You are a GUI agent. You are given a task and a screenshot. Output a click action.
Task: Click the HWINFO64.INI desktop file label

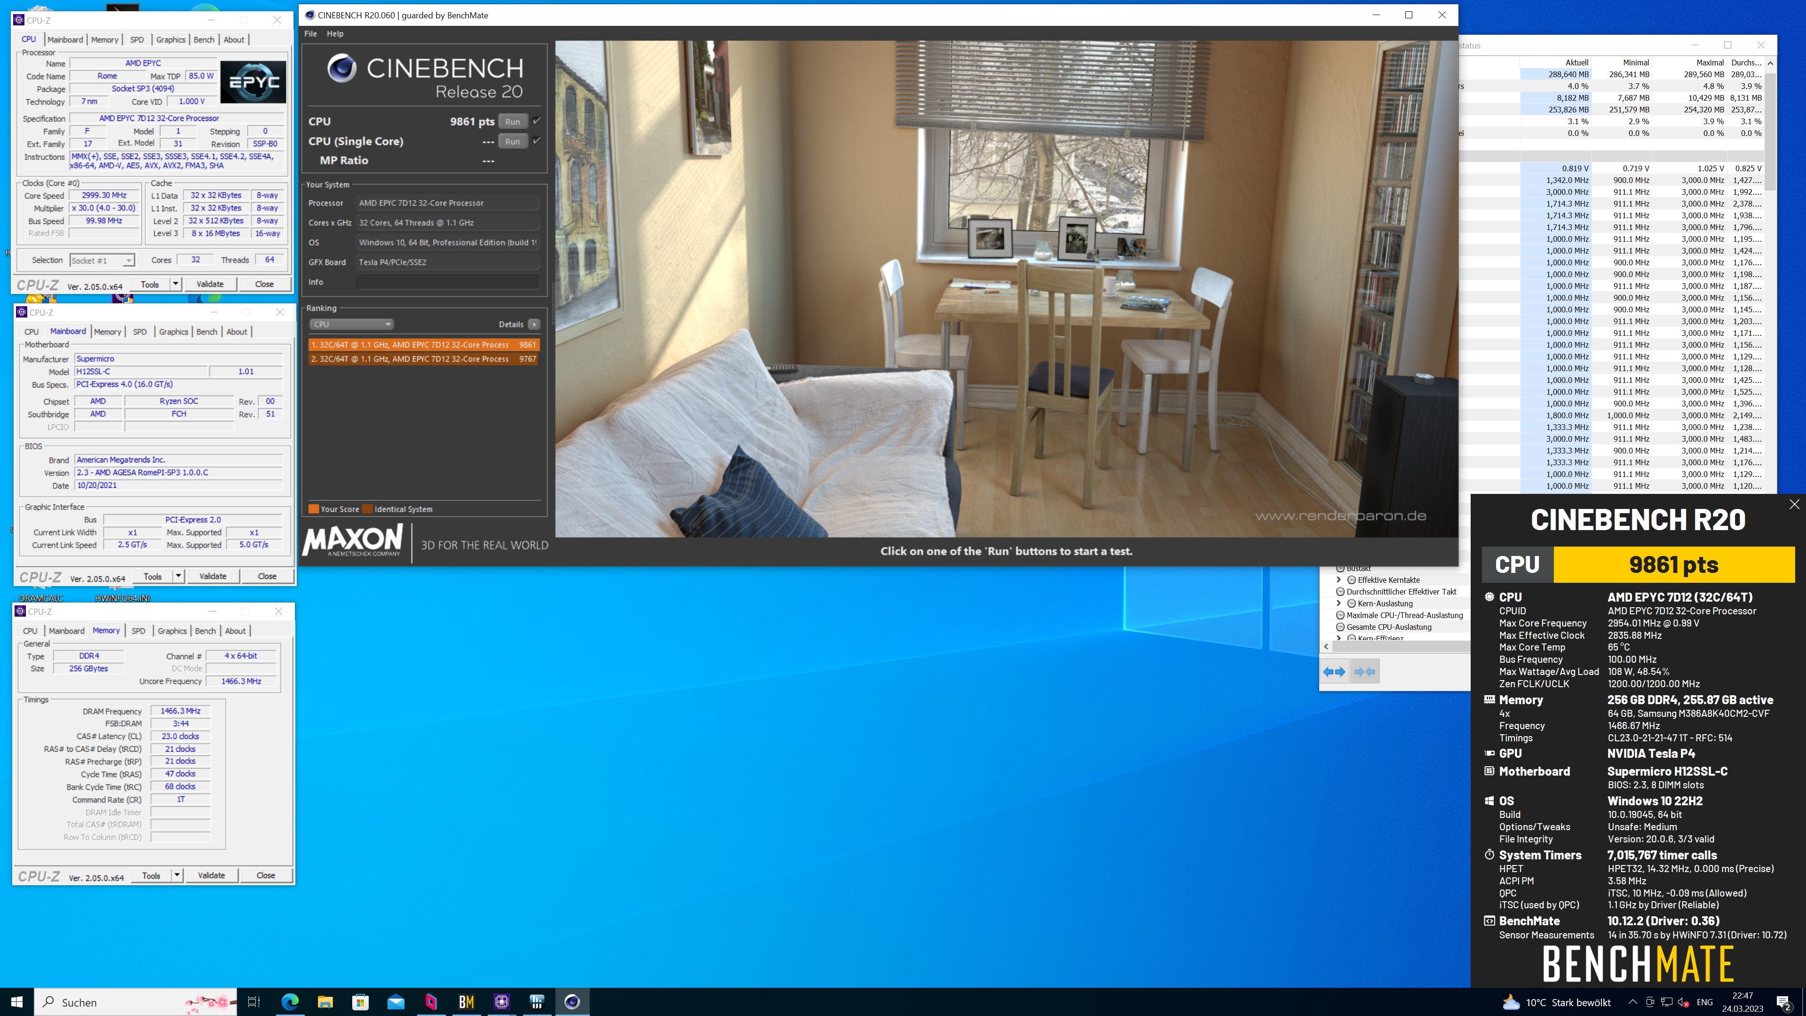click(122, 598)
